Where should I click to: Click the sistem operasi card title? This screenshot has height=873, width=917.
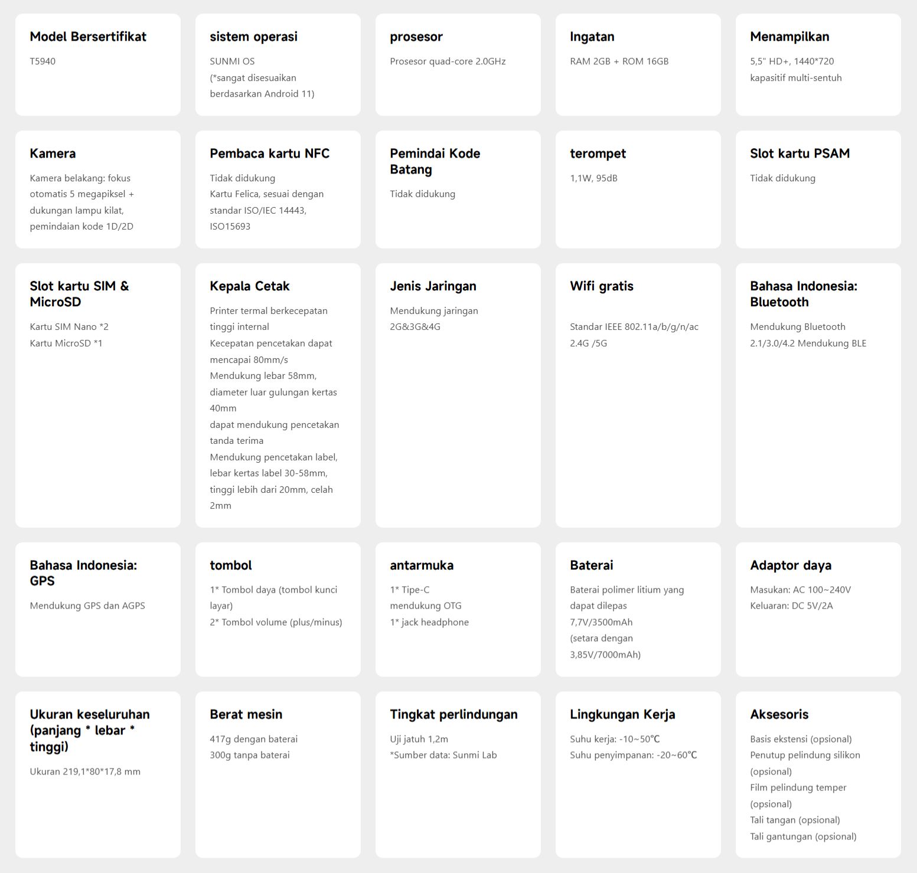[x=253, y=37]
